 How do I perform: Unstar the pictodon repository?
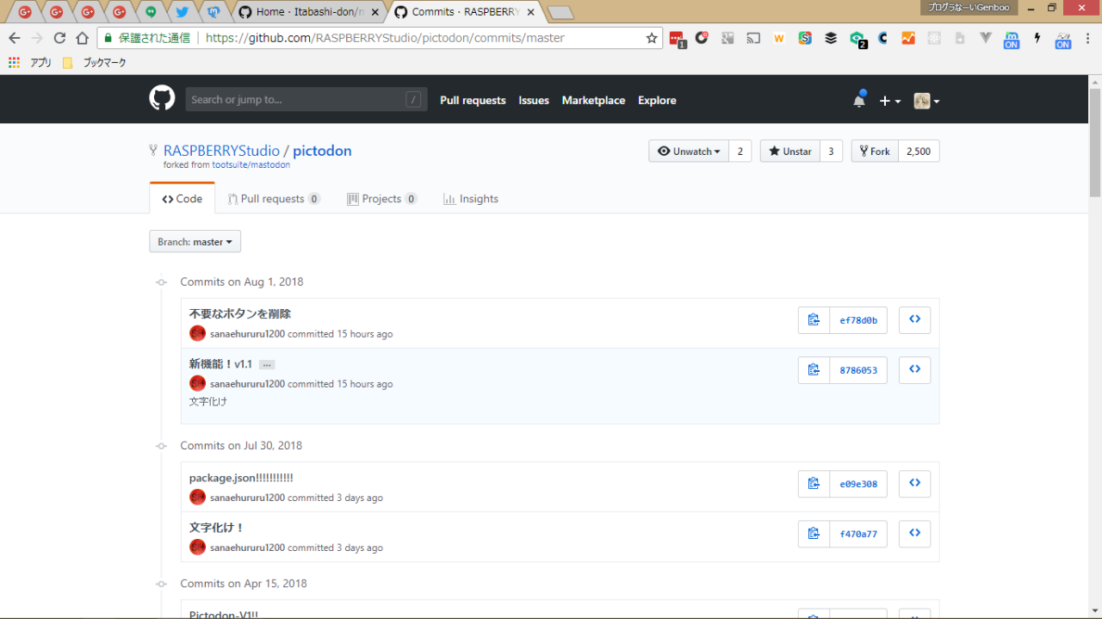click(789, 152)
